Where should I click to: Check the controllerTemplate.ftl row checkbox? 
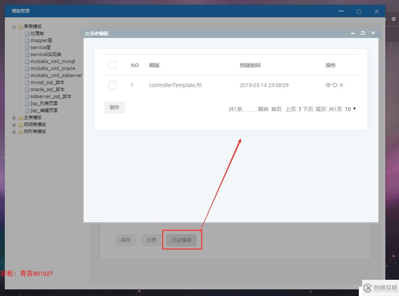tap(112, 85)
